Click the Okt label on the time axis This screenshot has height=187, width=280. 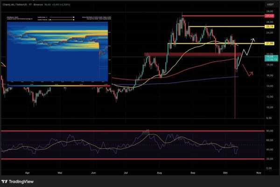pyautogui.click(x=225, y=172)
